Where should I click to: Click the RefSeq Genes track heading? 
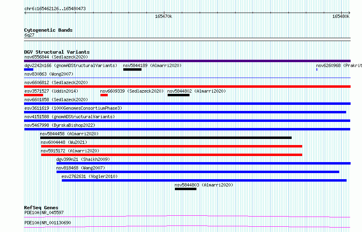click(41, 208)
